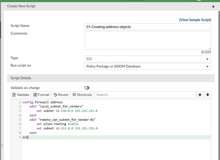The height and width of the screenshot is (160, 220).
Task: Click the Comments text area
Action: [148, 40]
